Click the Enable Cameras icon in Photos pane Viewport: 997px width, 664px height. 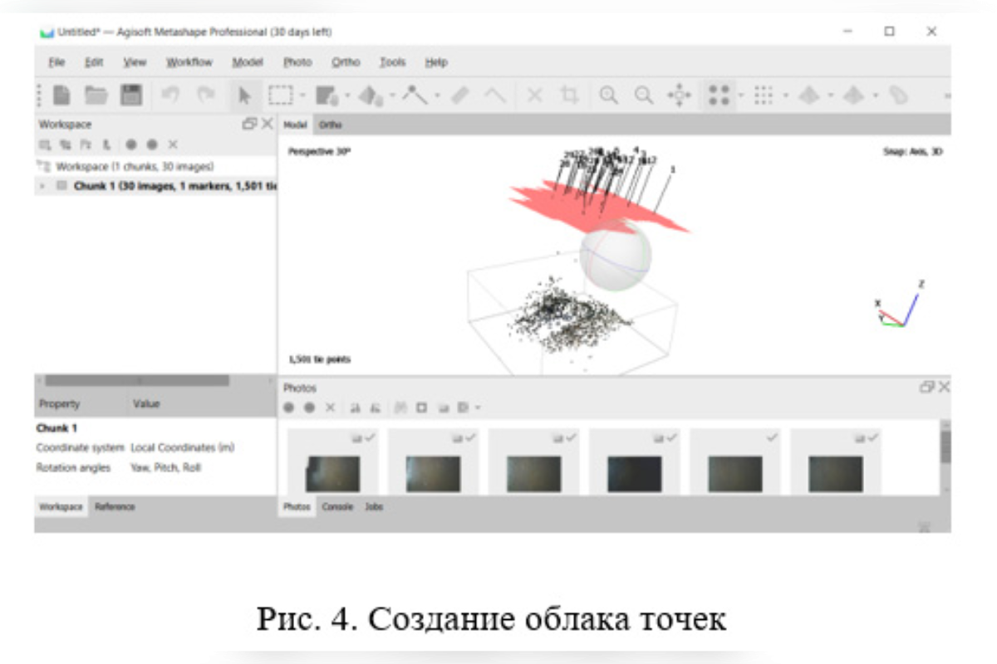tap(289, 408)
